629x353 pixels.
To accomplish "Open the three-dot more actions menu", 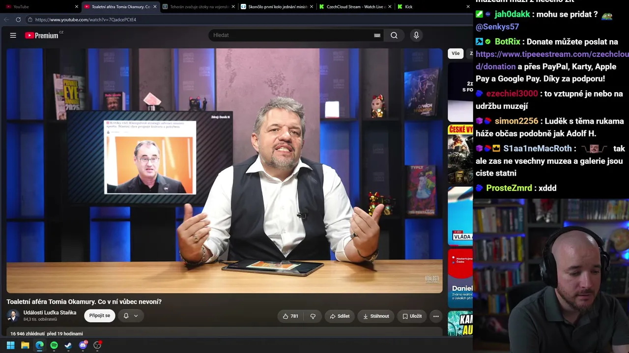I will pos(436,316).
